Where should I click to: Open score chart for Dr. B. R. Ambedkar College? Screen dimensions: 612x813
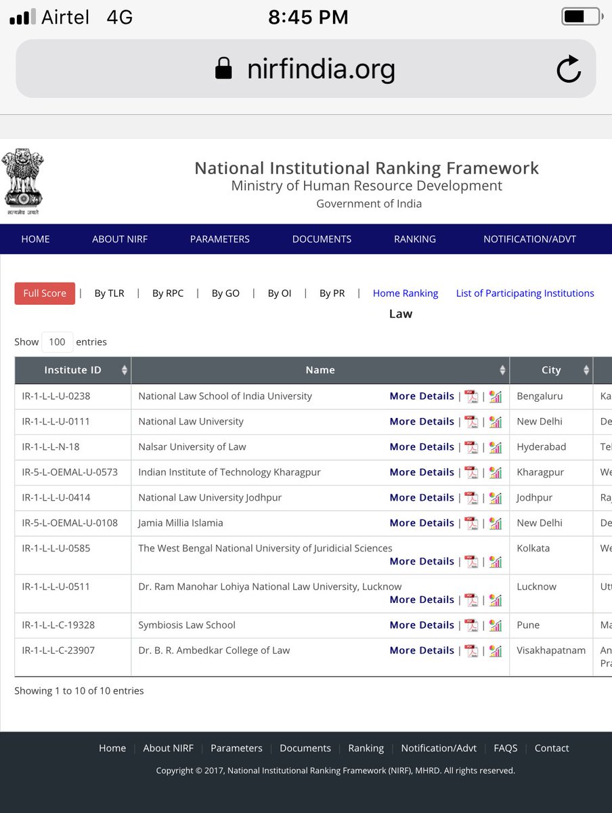coord(496,650)
